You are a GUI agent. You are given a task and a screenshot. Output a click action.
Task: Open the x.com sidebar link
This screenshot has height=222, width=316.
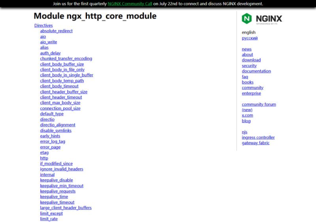(x=248, y=115)
